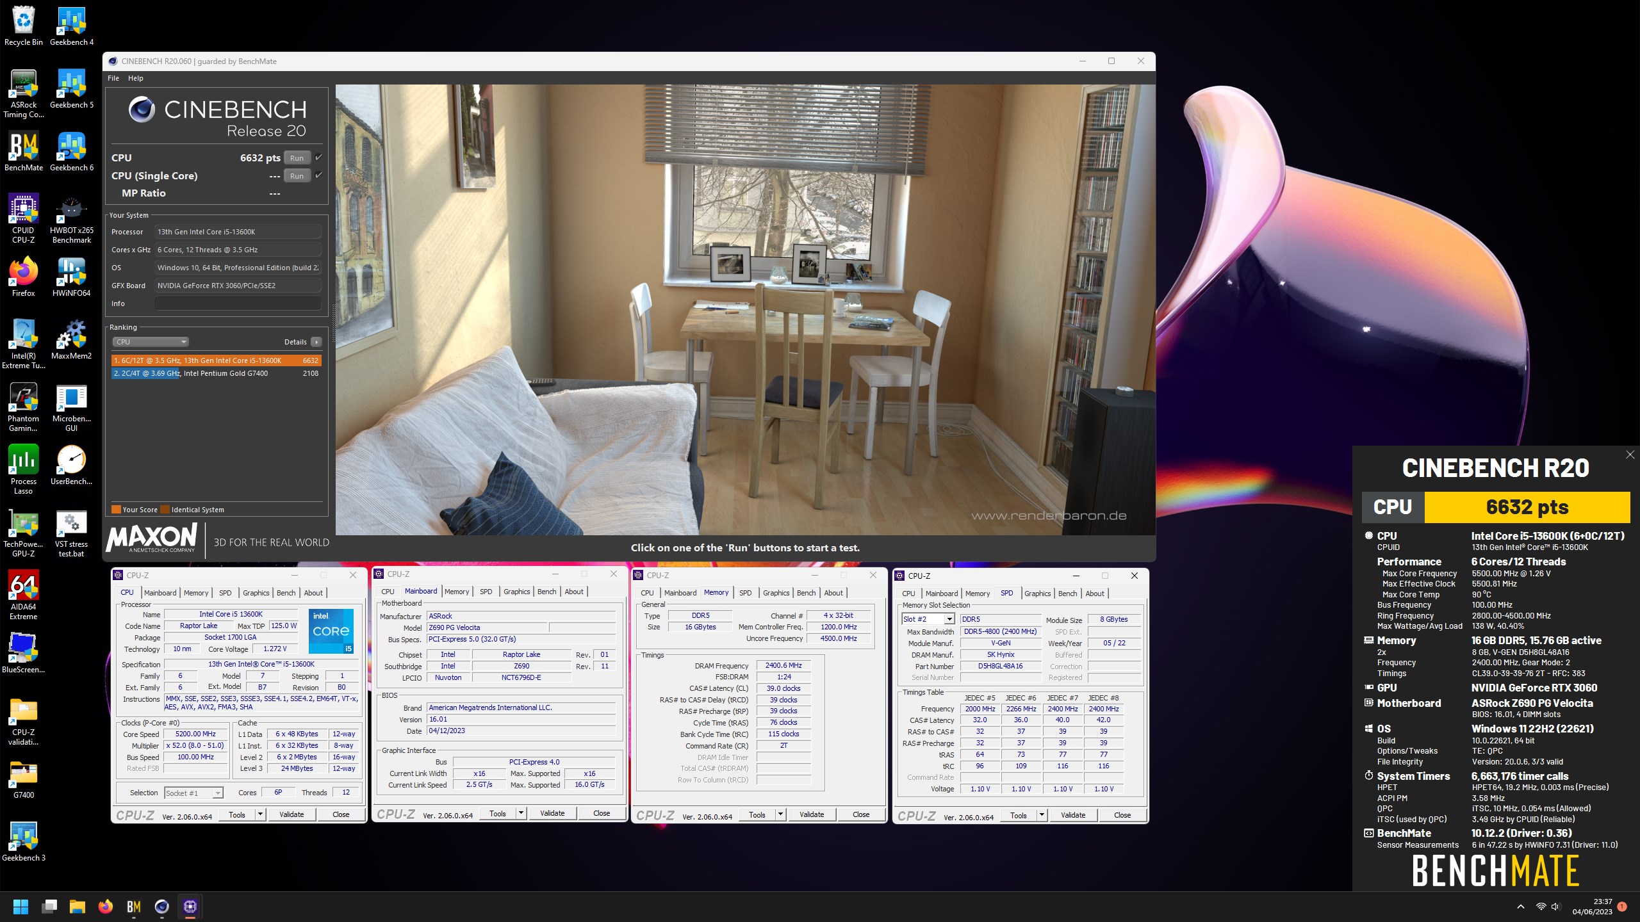Image resolution: width=1640 pixels, height=922 pixels.
Task: Open the ASRock Timing Configurator icon
Action: [24, 93]
